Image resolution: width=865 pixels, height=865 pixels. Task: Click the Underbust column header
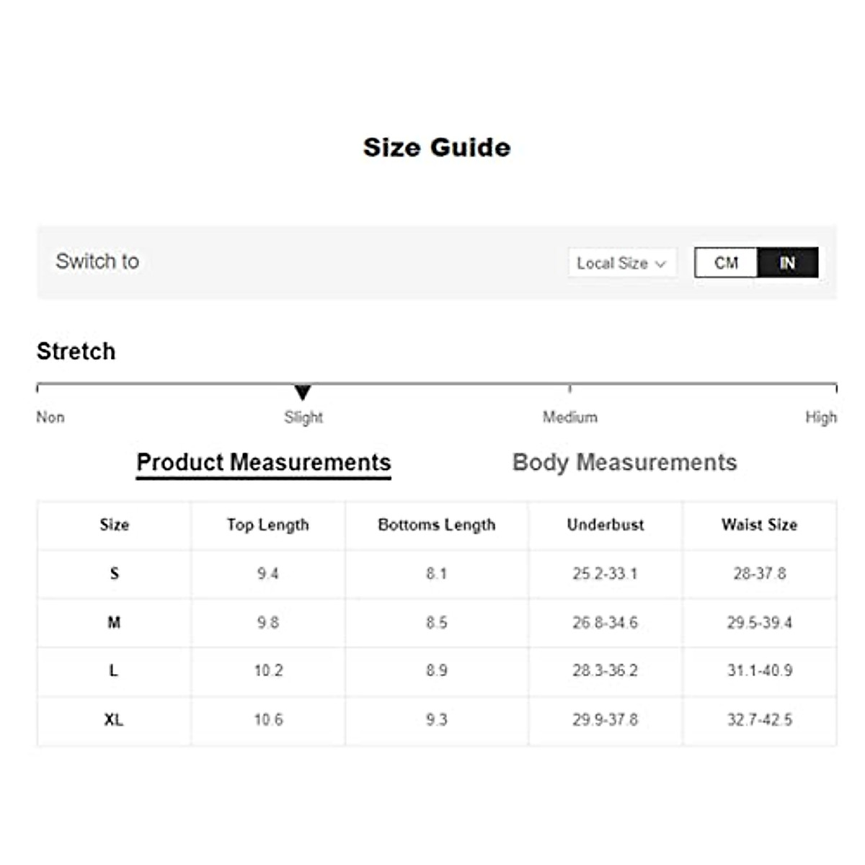(x=605, y=525)
